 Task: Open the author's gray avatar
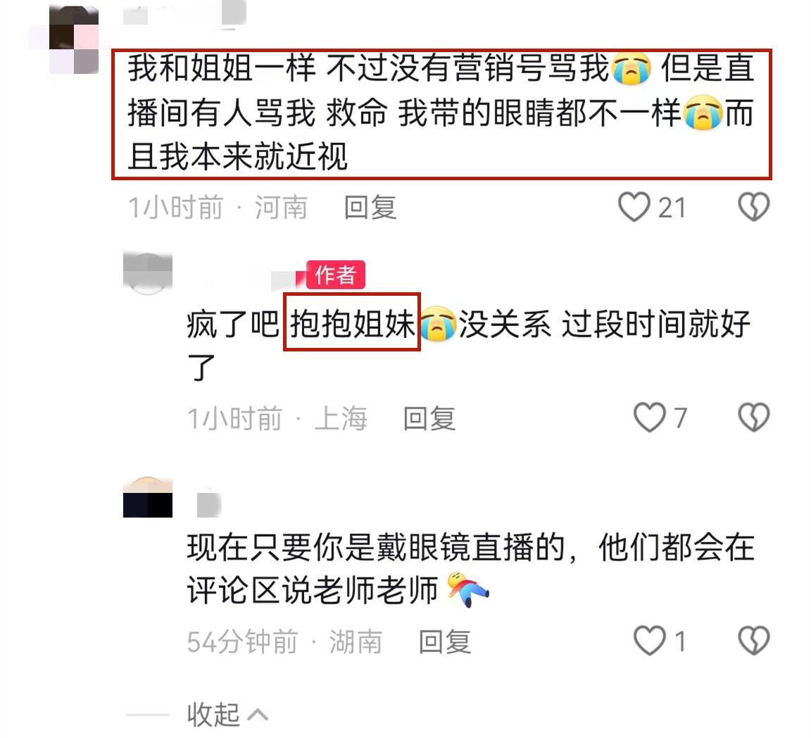coord(147,274)
